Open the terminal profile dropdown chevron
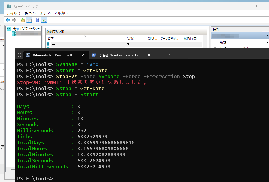269x182 pixels. click(169, 55)
